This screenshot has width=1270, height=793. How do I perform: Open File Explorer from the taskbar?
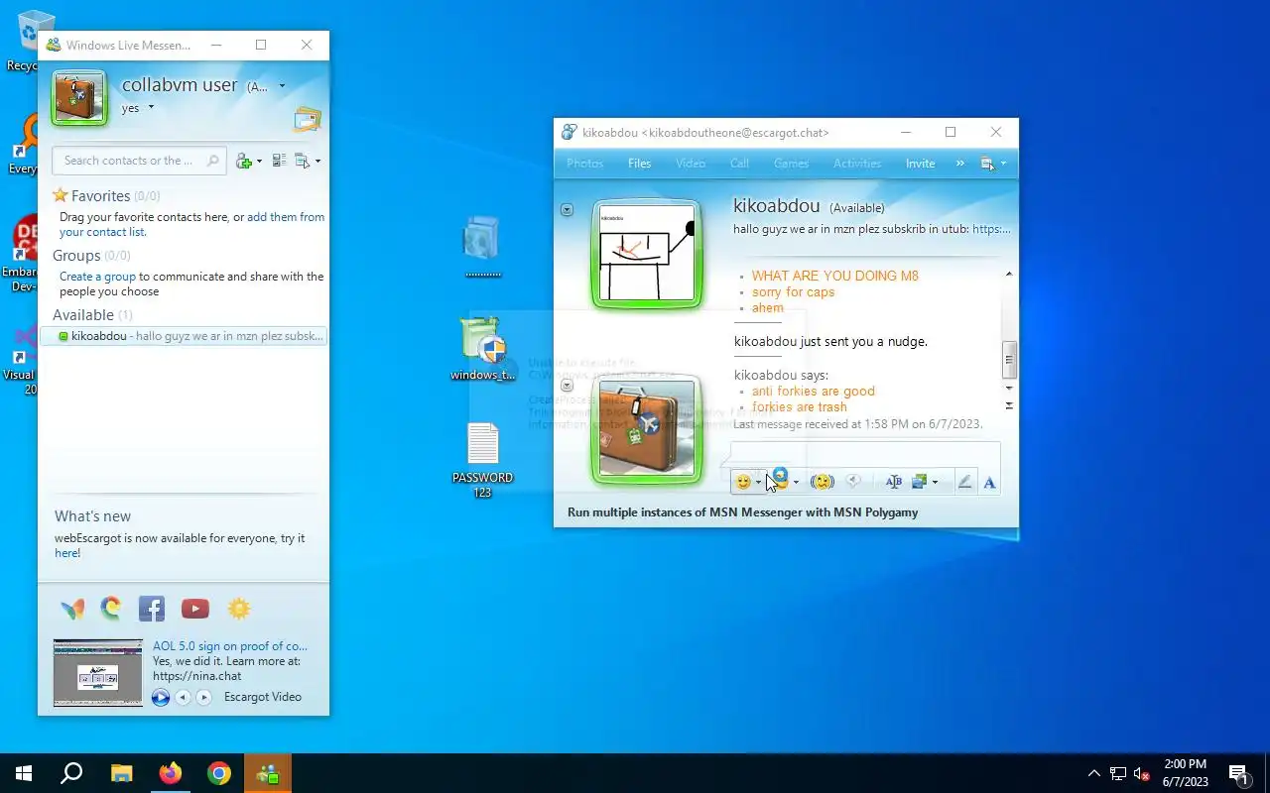point(121,773)
